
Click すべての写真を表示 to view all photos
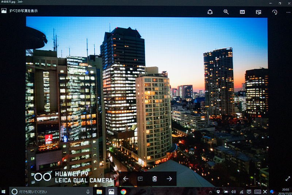tap(23, 11)
